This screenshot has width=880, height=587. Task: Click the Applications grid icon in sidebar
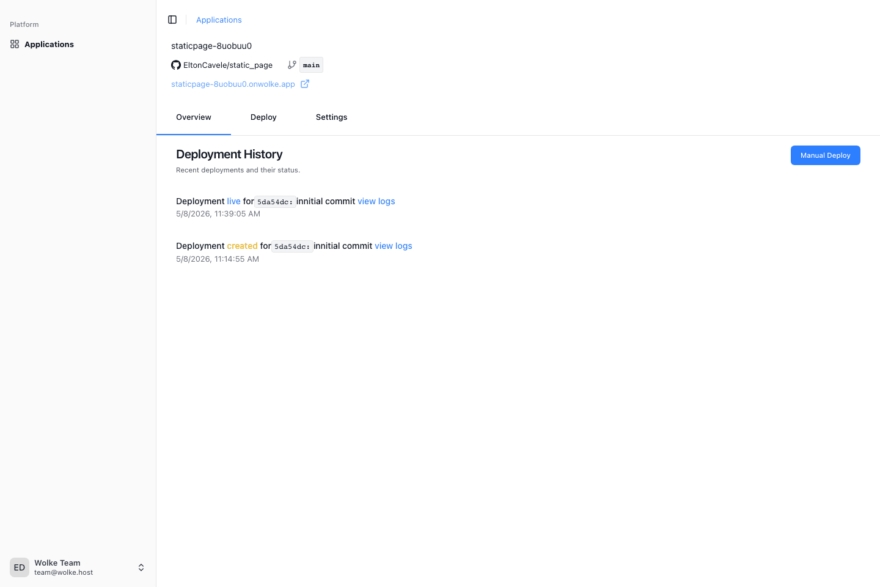pyautogui.click(x=15, y=44)
